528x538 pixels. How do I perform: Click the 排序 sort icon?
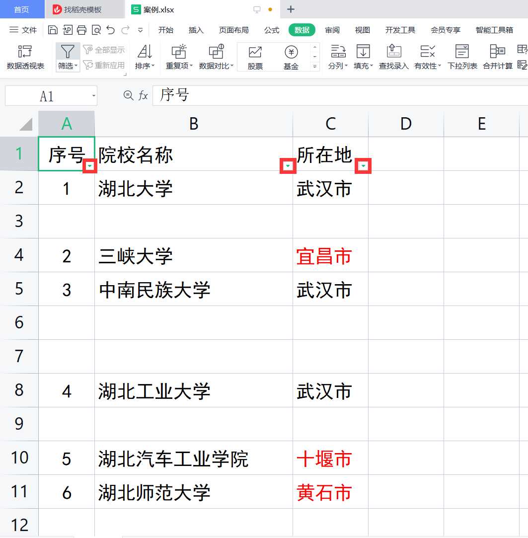tap(145, 51)
